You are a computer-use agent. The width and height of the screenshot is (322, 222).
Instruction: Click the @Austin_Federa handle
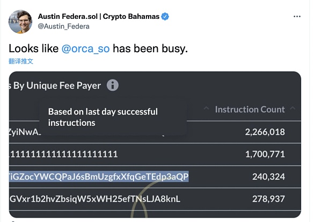[64, 26]
